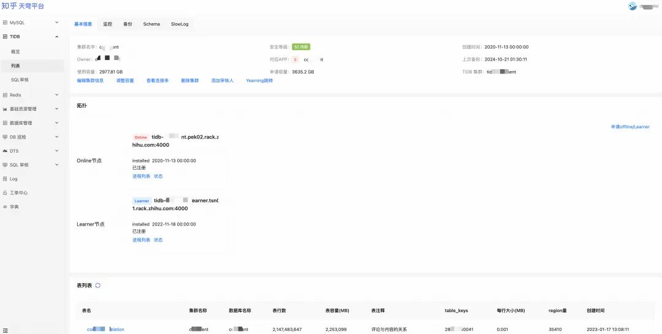This screenshot has width=662, height=334.
Task: Click the SQL 审核 menu icon
Action: coord(5,165)
